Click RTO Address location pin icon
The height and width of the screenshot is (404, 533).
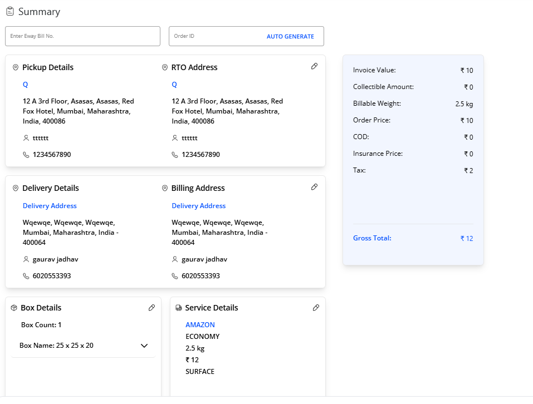[165, 67]
